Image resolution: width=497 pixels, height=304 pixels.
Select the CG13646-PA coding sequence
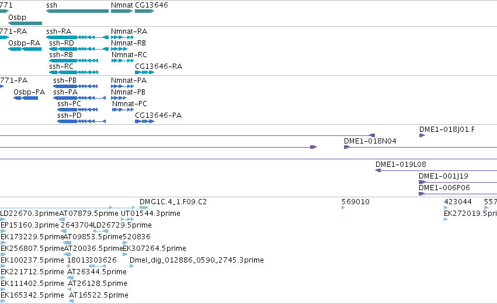pyautogui.click(x=144, y=121)
